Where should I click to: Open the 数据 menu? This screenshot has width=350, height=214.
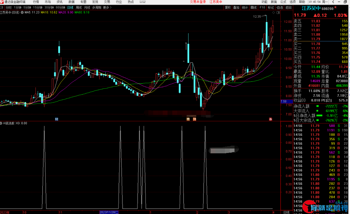(71, 2)
